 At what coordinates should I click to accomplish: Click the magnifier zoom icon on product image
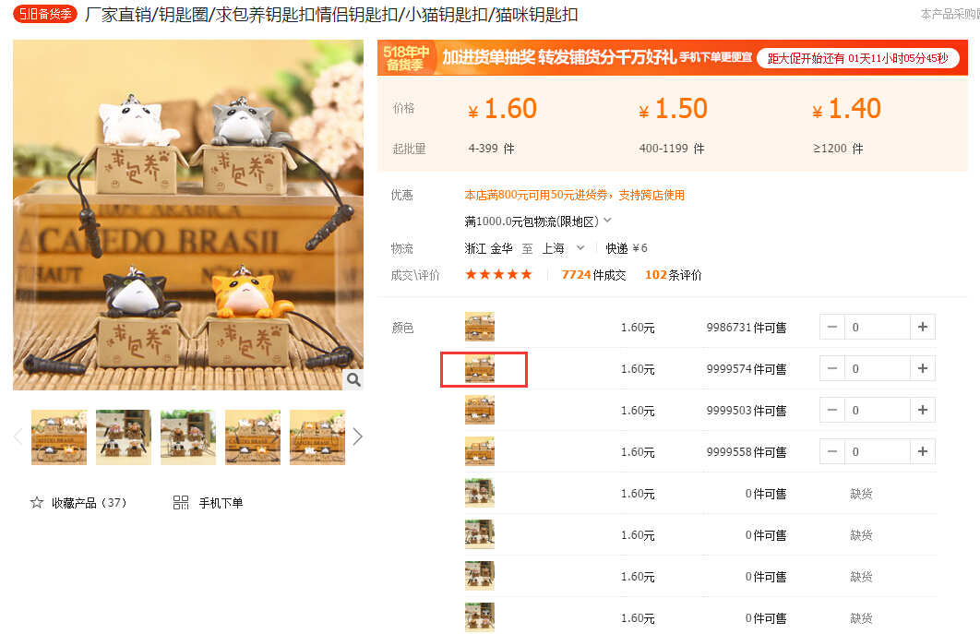pos(353,379)
